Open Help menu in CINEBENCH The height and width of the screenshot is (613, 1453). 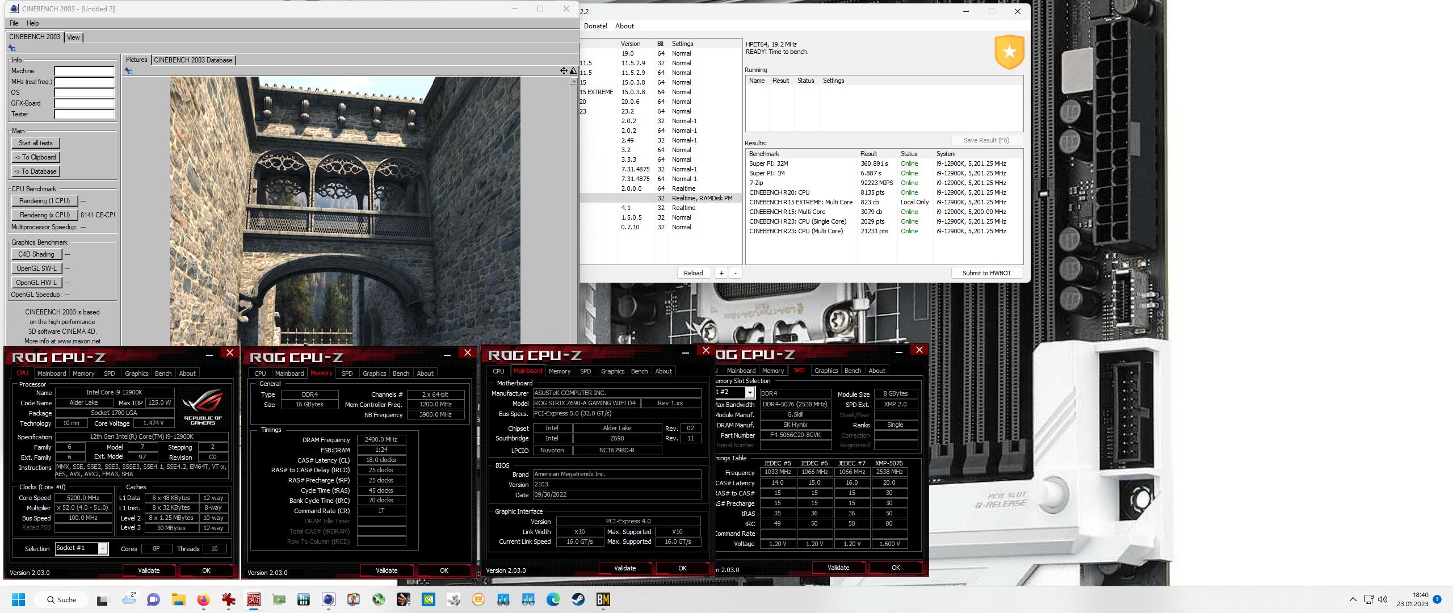[33, 23]
